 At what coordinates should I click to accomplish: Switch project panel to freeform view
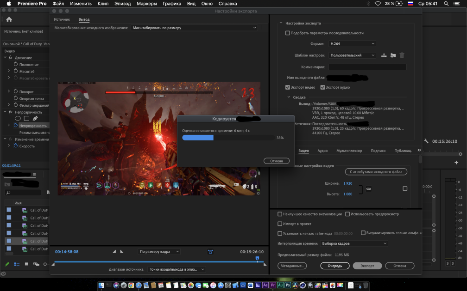pos(36,264)
